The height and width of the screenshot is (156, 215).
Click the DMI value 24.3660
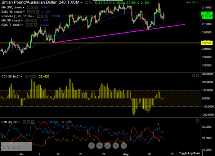point(54,122)
